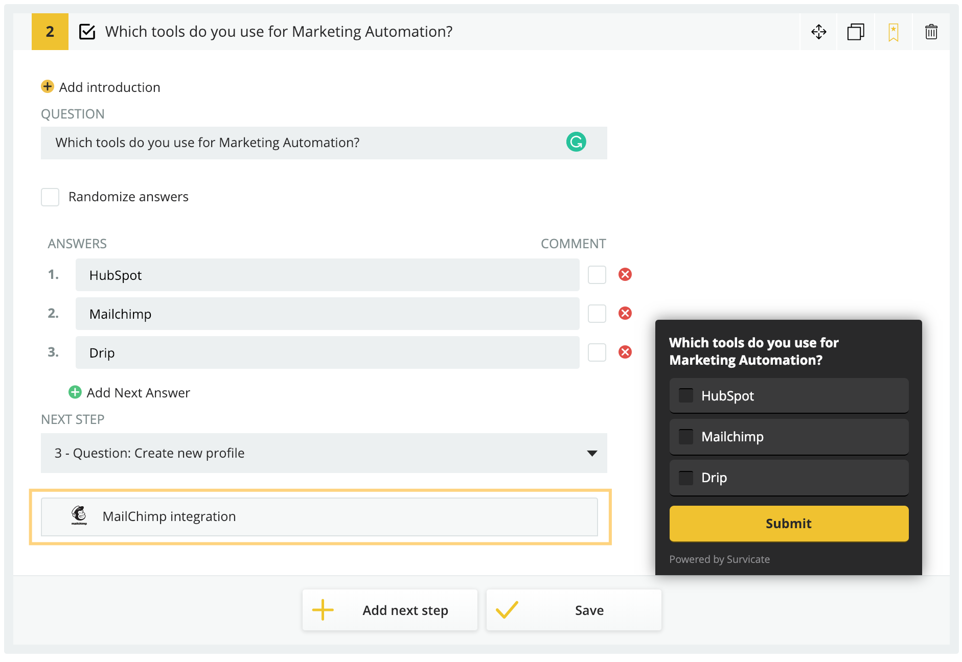Enable the Randomize answers checkbox
The width and height of the screenshot is (962, 662).
[x=50, y=197]
